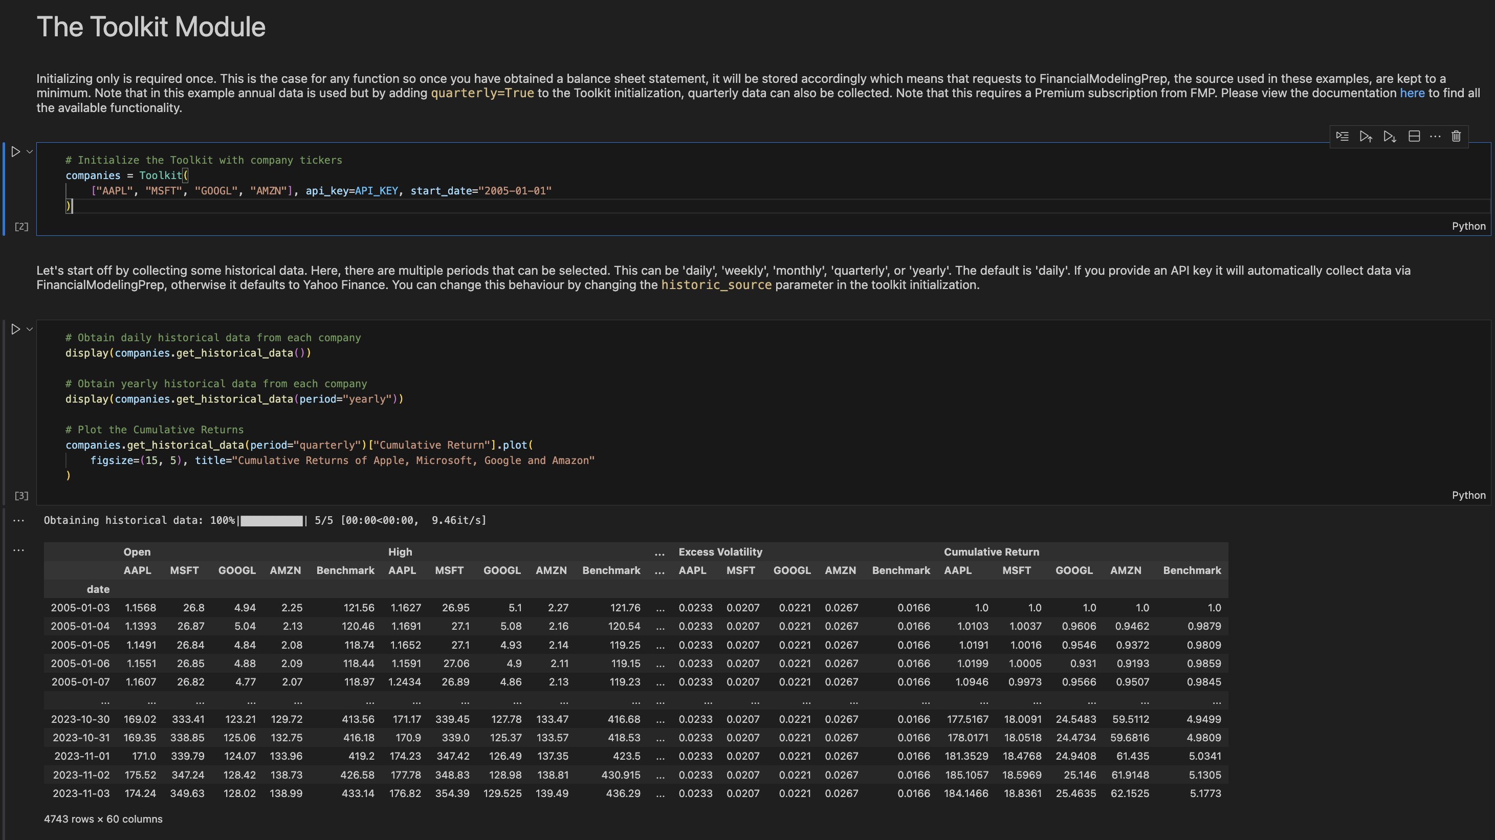Click the 'date' index header
Image resolution: width=1495 pixels, height=840 pixels.
tap(98, 589)
